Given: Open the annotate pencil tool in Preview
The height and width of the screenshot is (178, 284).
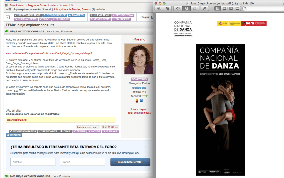Looking at the screenshot, I should coord(204,9).
